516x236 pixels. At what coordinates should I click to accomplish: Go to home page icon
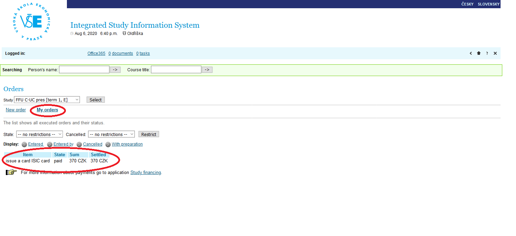tap(479, 53)
